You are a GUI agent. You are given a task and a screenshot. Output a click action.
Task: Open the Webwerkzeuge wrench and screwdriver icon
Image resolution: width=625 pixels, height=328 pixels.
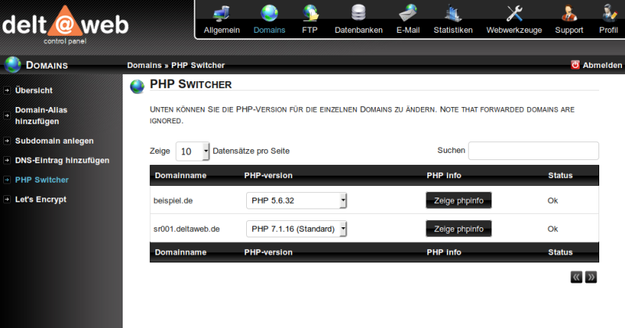(x=514, y=13)
